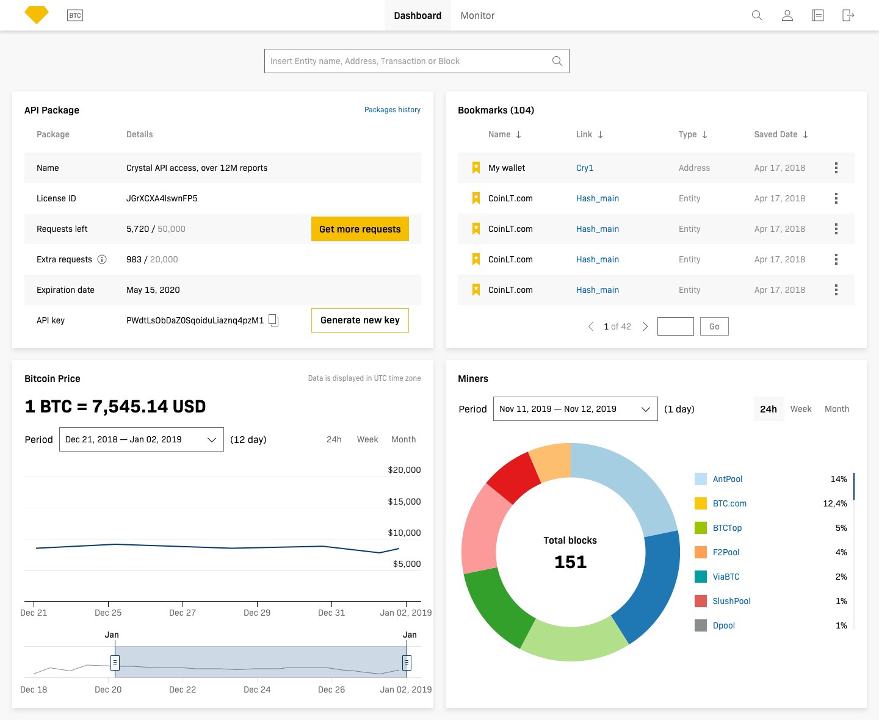
Task: Copy the API key using copy icon
Action: click(x=273, y=320)
